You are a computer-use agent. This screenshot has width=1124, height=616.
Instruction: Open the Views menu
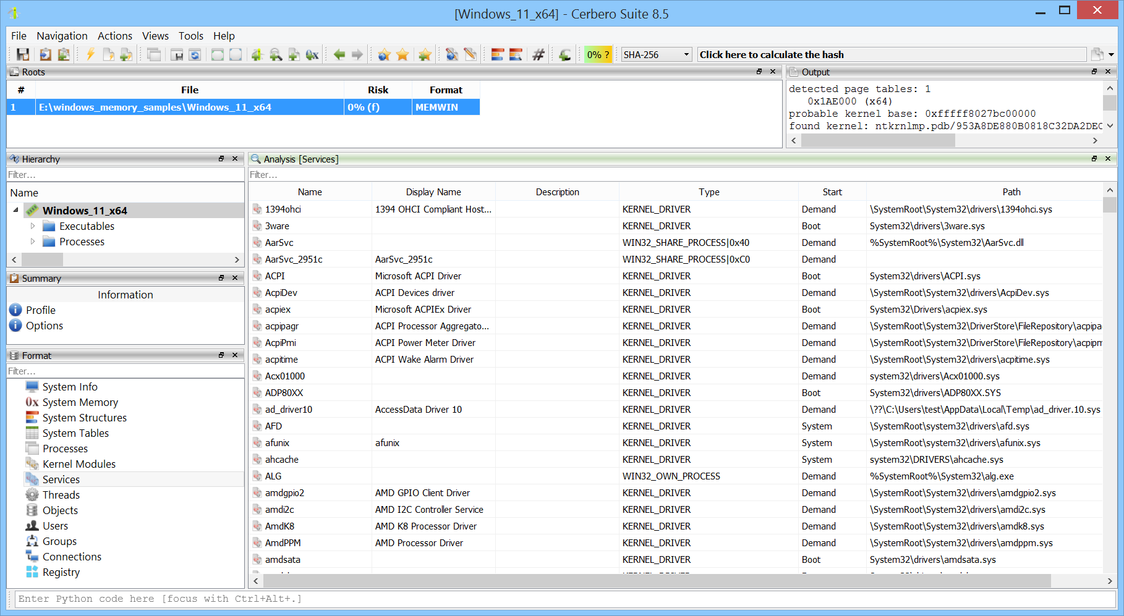pos(155,36)
